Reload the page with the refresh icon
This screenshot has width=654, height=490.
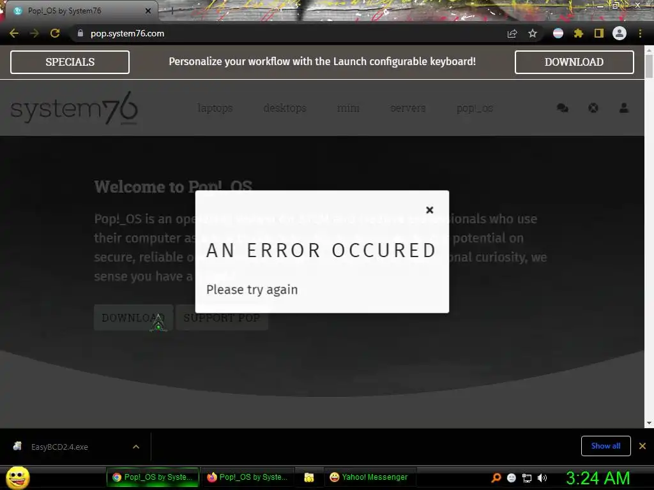click(x=55, y=33)
